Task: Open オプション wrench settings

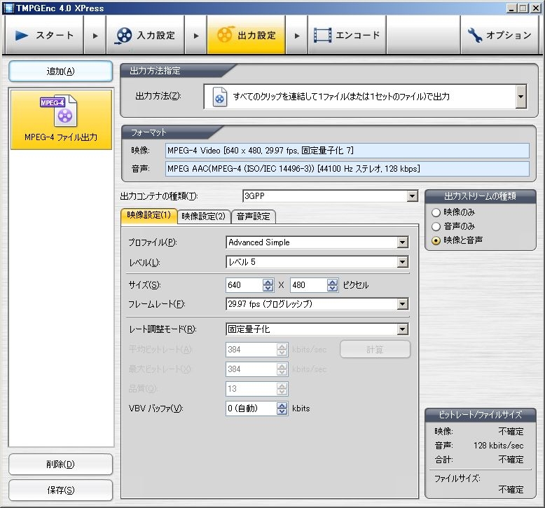Action: [x=499, y=35]
